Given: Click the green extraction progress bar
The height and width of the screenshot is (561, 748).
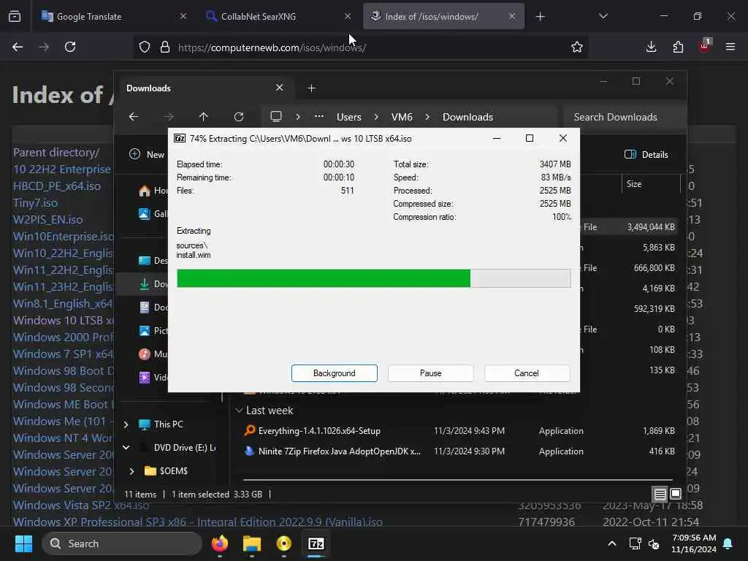Looking at the screenshot, I should pyautogui.click(x=373, y=278).
